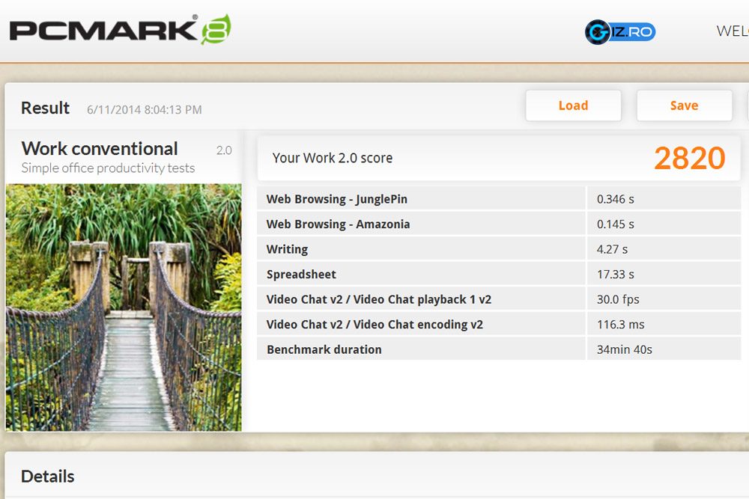The image size is (749, 499).
Task: Click the Work conventional test title
Action: pos(100,148)
